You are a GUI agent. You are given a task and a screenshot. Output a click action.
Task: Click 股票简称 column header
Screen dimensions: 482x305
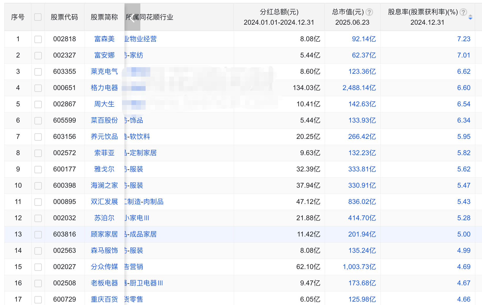[104, 17]
